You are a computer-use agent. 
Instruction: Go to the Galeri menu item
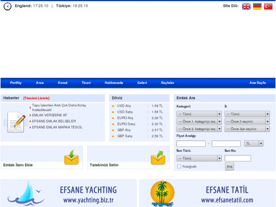pos(142,83)
